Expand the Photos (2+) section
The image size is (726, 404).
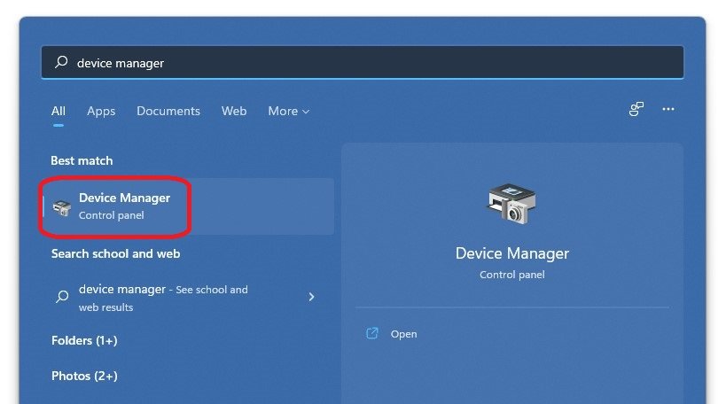tap(84, 376)
